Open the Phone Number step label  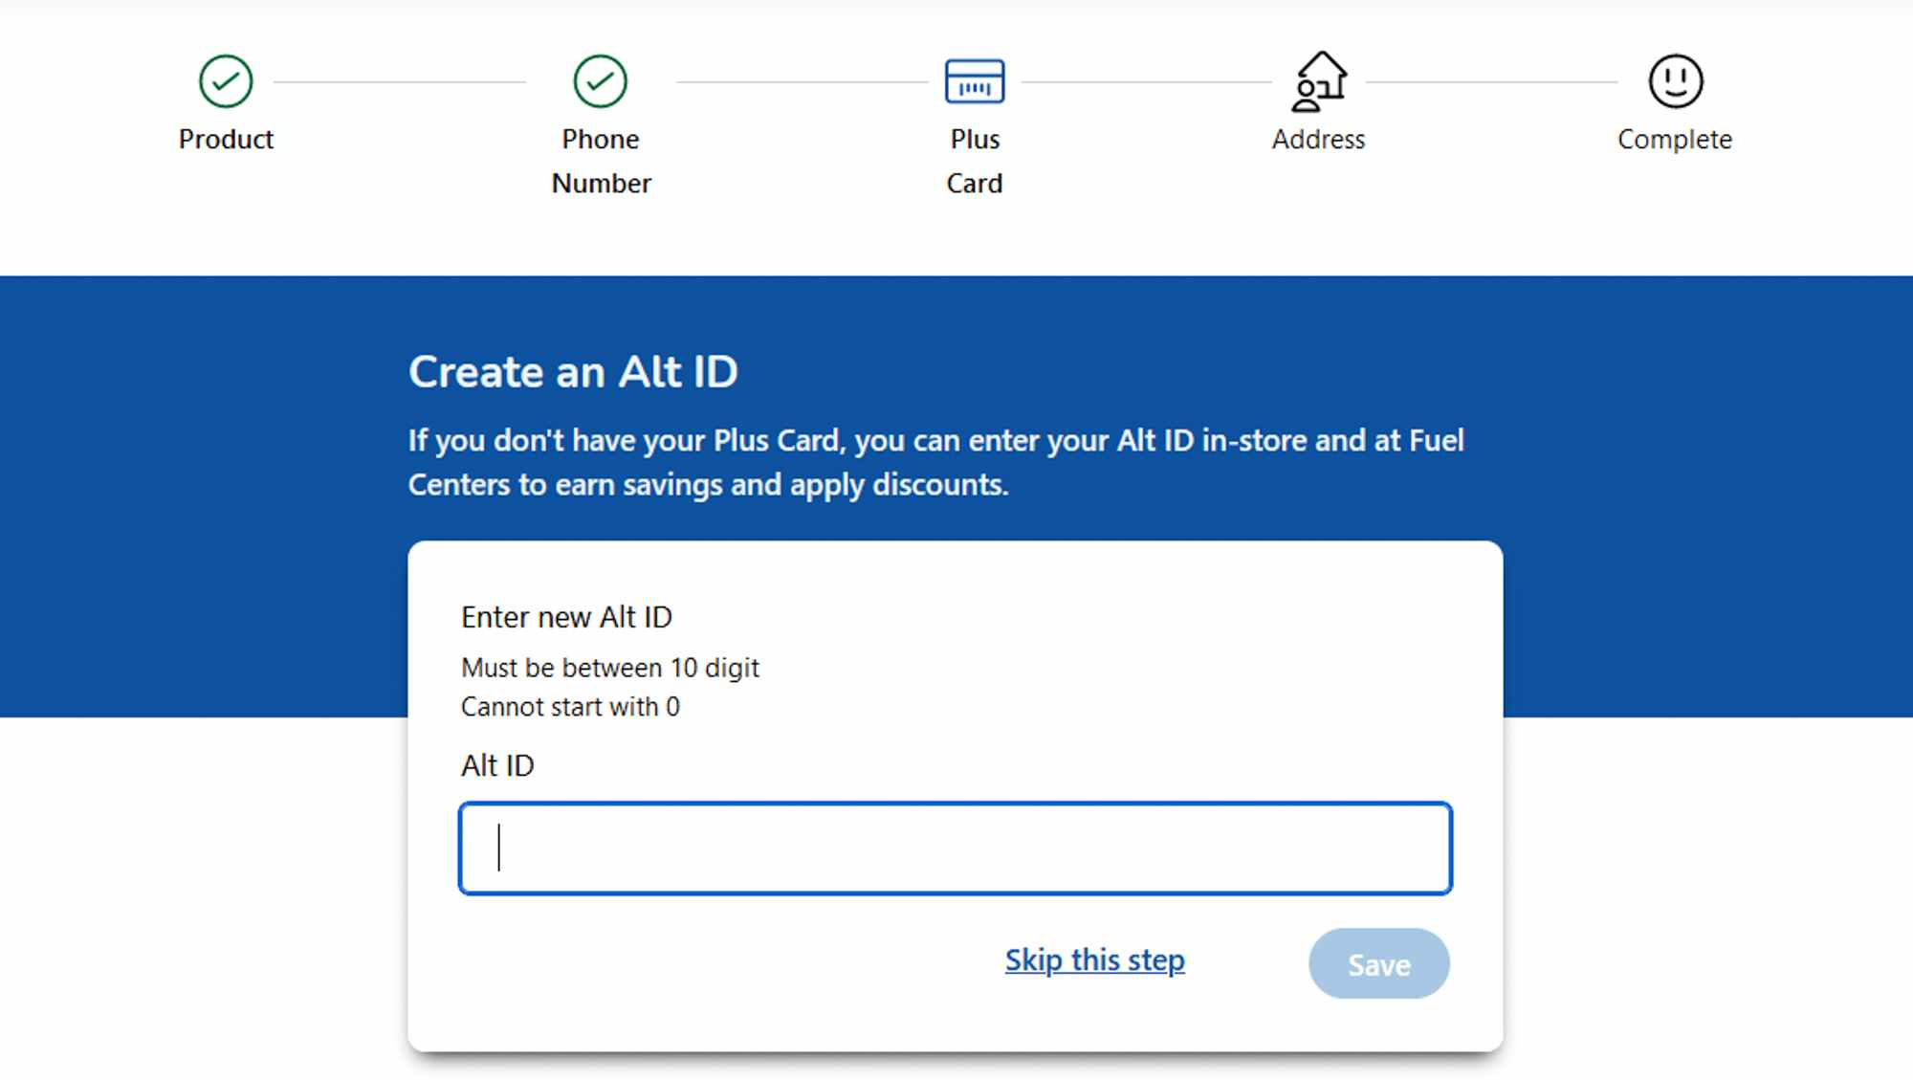coord(601,161)
